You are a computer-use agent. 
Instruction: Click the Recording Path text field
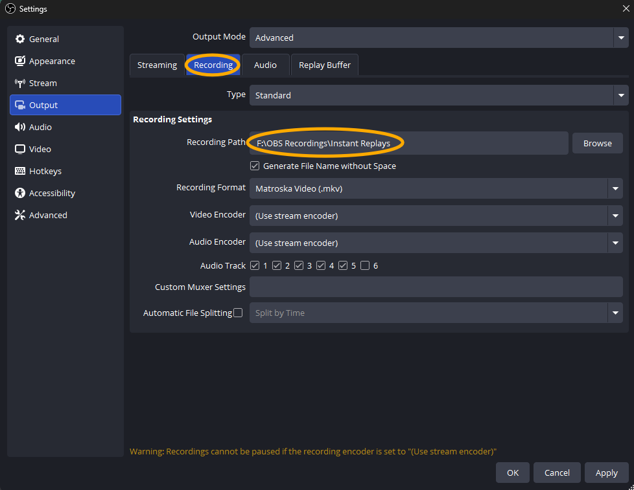point(409,143)
